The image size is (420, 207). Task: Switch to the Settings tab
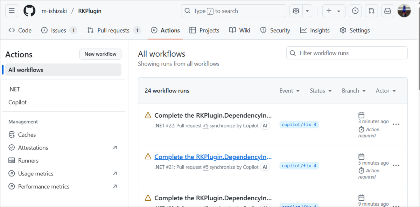click(355, 30)
